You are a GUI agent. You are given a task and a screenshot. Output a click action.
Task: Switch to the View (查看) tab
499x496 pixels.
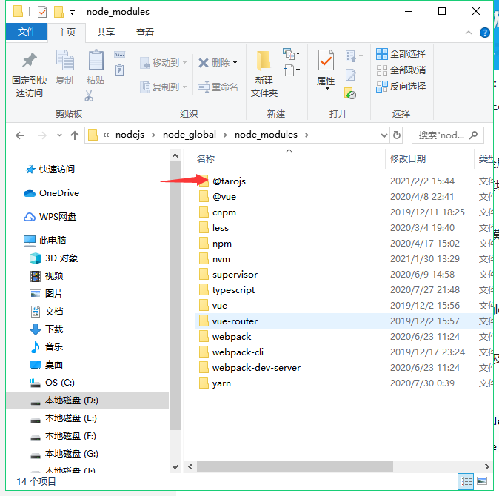145,32
